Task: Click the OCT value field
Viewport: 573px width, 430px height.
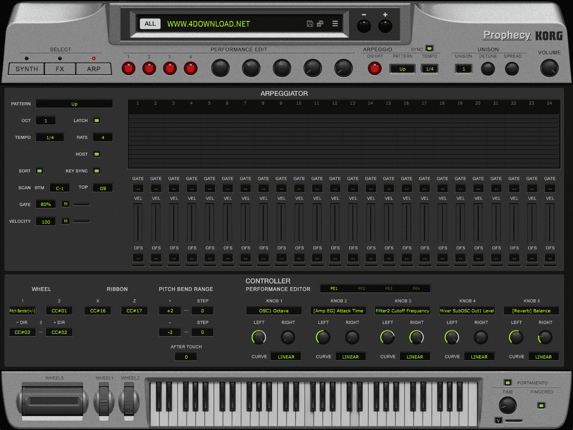Action: [x=46, y=120]
